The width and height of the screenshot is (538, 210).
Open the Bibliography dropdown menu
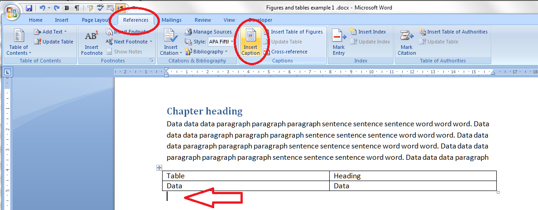210,52
